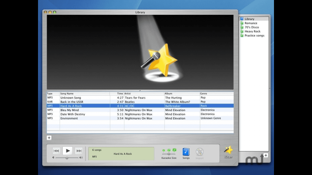
Task: Sort the list by Song Name column
Action: tap(84, 94)
